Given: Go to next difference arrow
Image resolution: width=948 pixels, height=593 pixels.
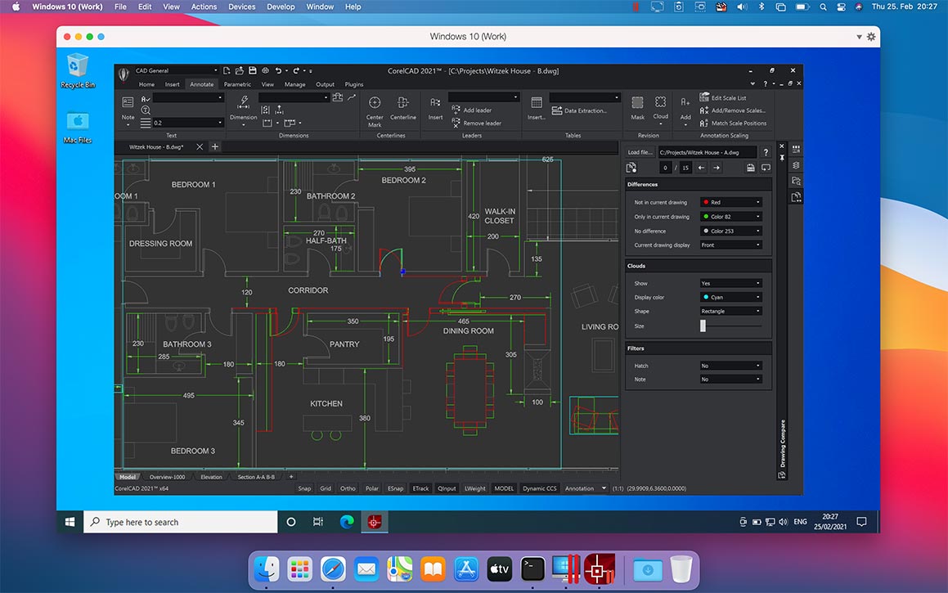Looking at the screenshot, I should pos(717,168).
